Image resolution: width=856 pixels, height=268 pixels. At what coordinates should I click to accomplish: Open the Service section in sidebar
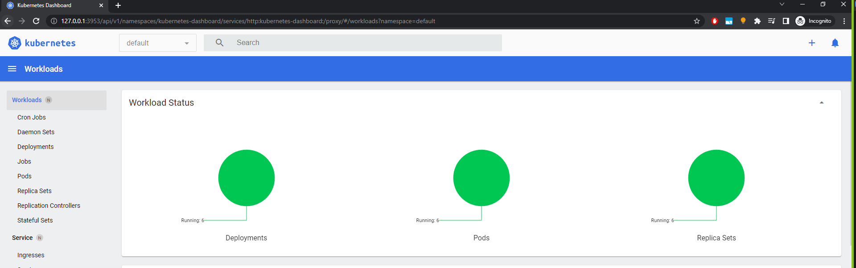pos(22,238)
